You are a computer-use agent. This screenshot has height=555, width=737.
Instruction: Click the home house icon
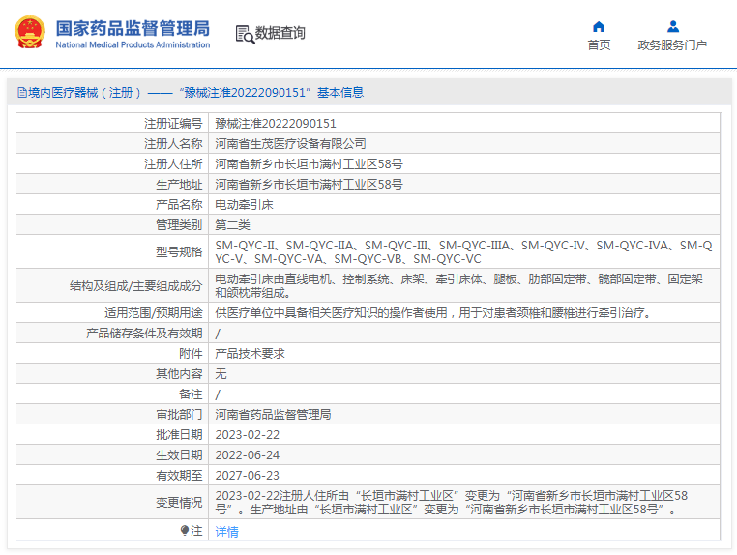tap(599, 26)
